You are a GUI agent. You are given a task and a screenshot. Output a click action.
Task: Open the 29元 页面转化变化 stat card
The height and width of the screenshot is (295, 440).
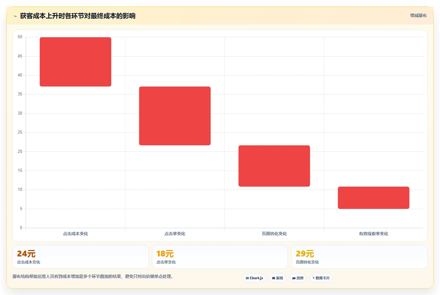tap(359, 257)
